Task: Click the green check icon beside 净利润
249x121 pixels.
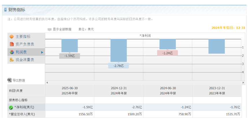Action: [11, 107]
